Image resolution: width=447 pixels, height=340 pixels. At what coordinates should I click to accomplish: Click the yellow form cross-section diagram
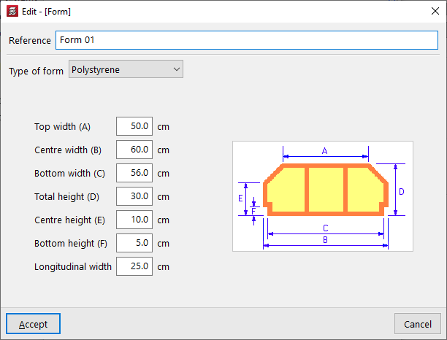tap(324, 190)
